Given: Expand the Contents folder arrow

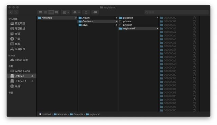Looking at the screenshot, I should tap(117, 21).
